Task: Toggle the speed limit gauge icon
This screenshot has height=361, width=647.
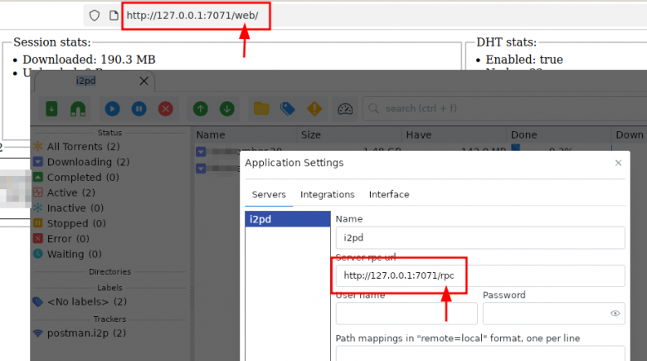Action: point(345,109)
